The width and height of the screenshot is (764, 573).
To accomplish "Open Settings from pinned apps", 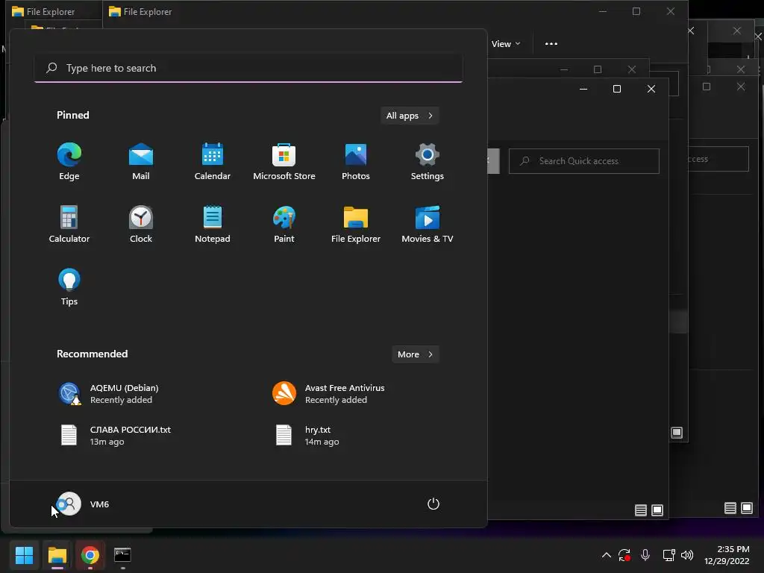I will click(x=428, y=162).
